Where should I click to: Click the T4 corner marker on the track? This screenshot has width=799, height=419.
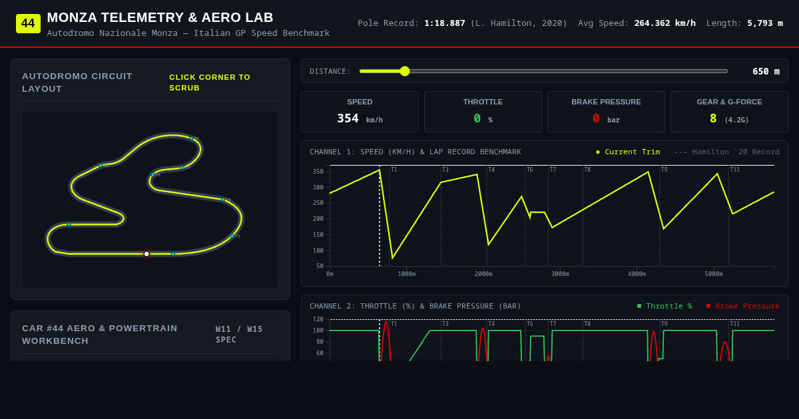coord(223,200)
